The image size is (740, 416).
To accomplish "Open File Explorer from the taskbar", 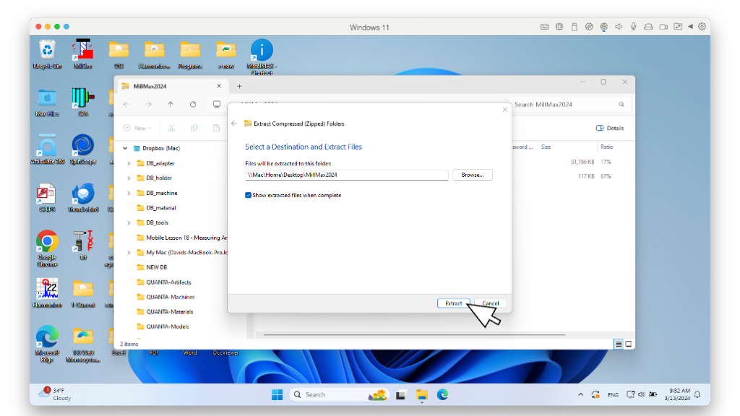I will (x=422, y=395).
